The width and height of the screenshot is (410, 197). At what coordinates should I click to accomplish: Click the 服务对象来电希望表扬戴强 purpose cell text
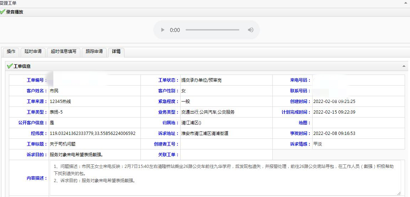coord(76,155)
